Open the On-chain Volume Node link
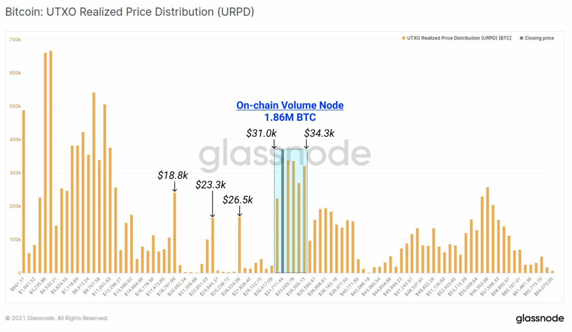572x332 pixels. (290, 105)
